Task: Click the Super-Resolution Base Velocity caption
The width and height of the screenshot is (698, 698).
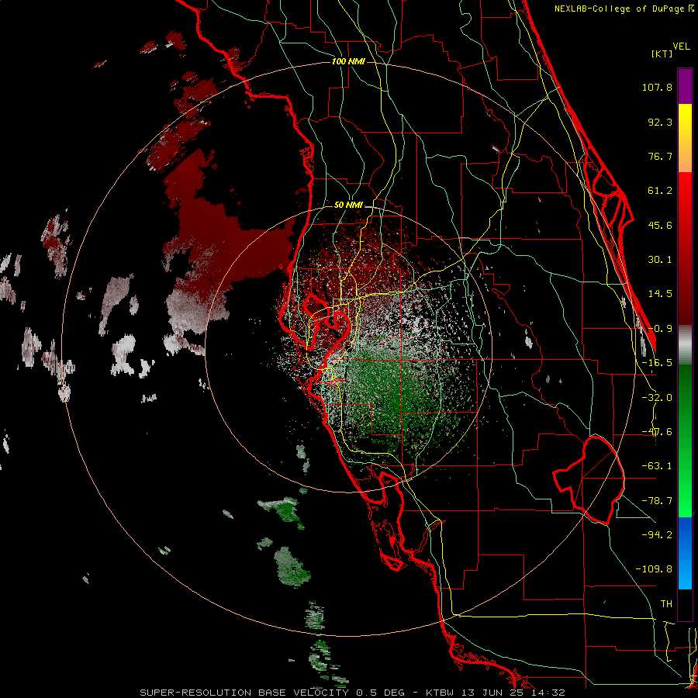Action: 353,693
